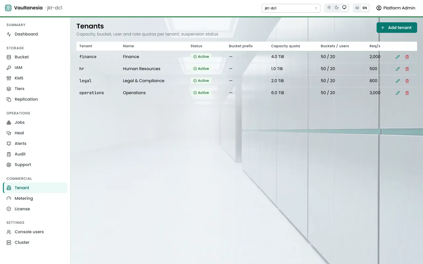Open Metering page
423x264 pixels.
pos(35,198)
